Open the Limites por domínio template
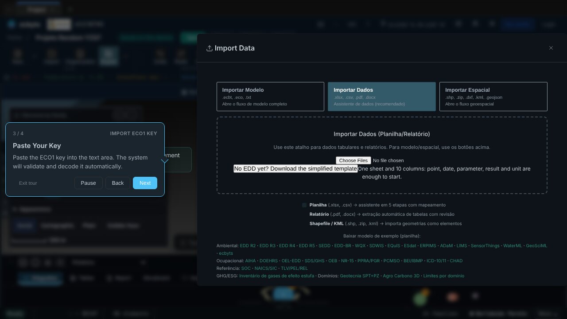The width and height of the screenshot is (567, 319). pos(444,276)
